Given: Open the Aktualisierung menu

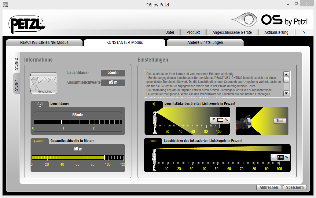Looking at the screenshot, I should pos(276,32).
